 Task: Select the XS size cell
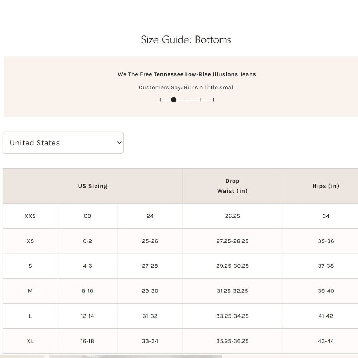point(30,241)
